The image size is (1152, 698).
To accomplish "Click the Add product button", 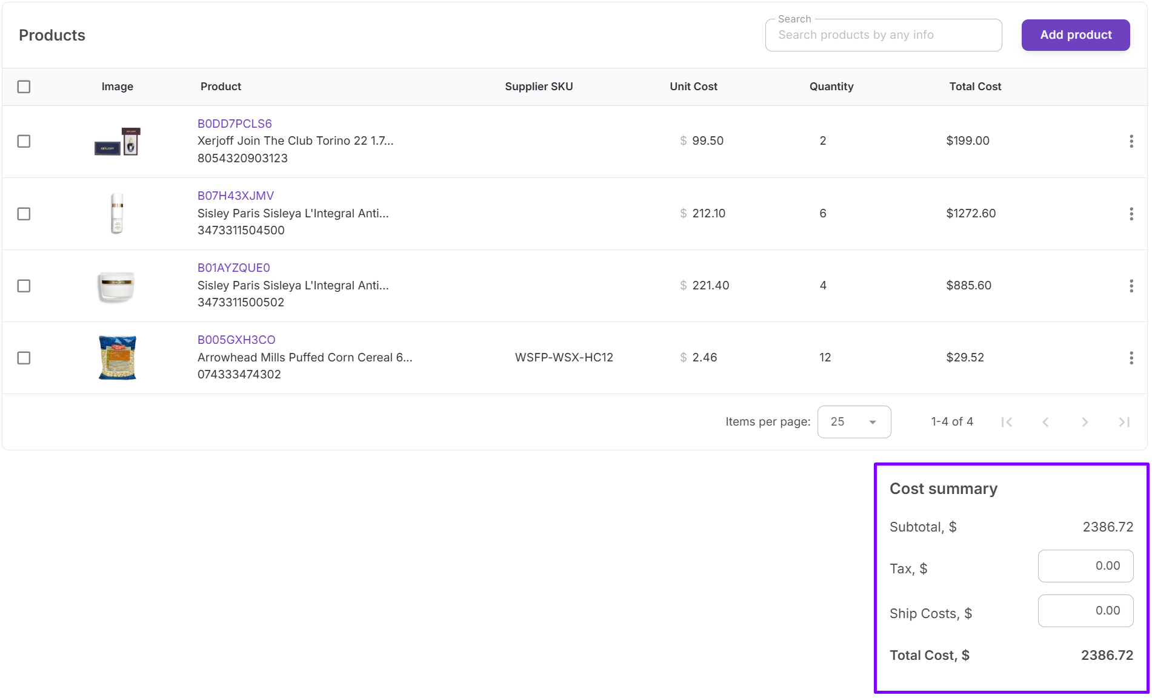I will point(1075,35).
